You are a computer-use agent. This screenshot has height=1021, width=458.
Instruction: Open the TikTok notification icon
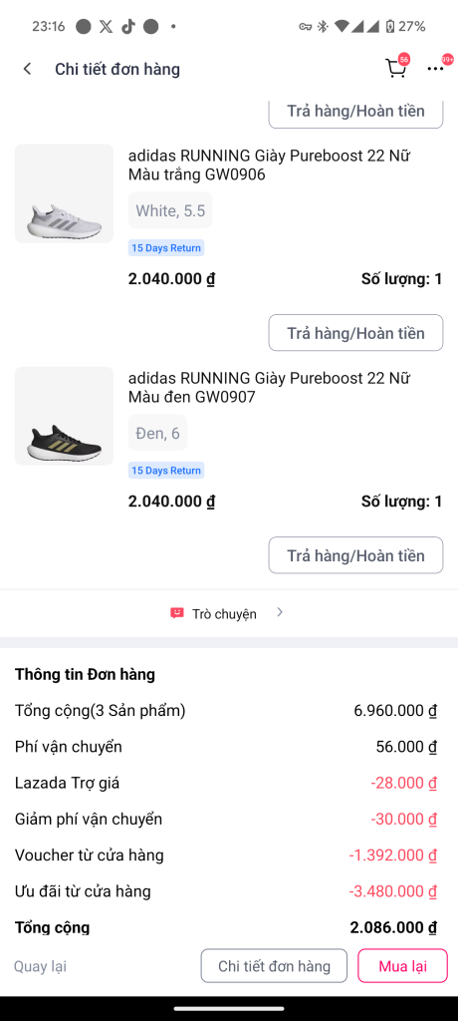click(128, 27)
